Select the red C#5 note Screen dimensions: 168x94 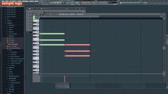pyautogui.click(x=77, y=45)
